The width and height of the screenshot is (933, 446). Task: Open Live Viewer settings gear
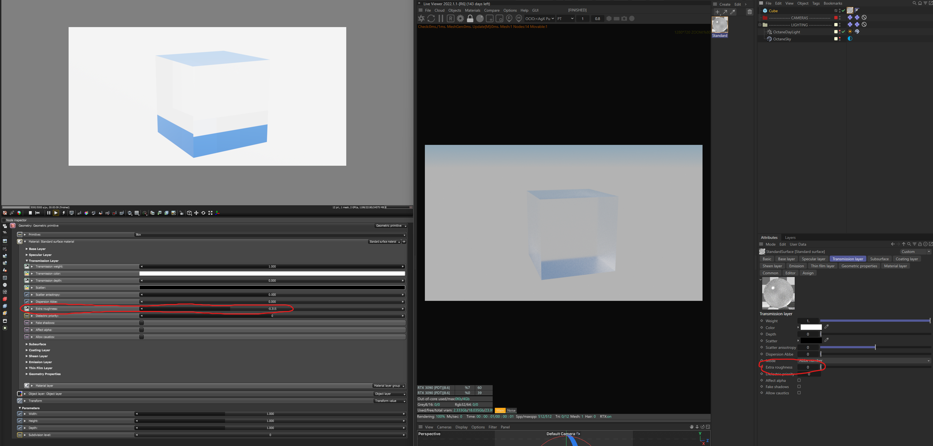pos(460,18)
